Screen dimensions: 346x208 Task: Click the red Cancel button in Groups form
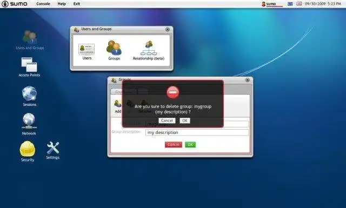click(174, 145)
